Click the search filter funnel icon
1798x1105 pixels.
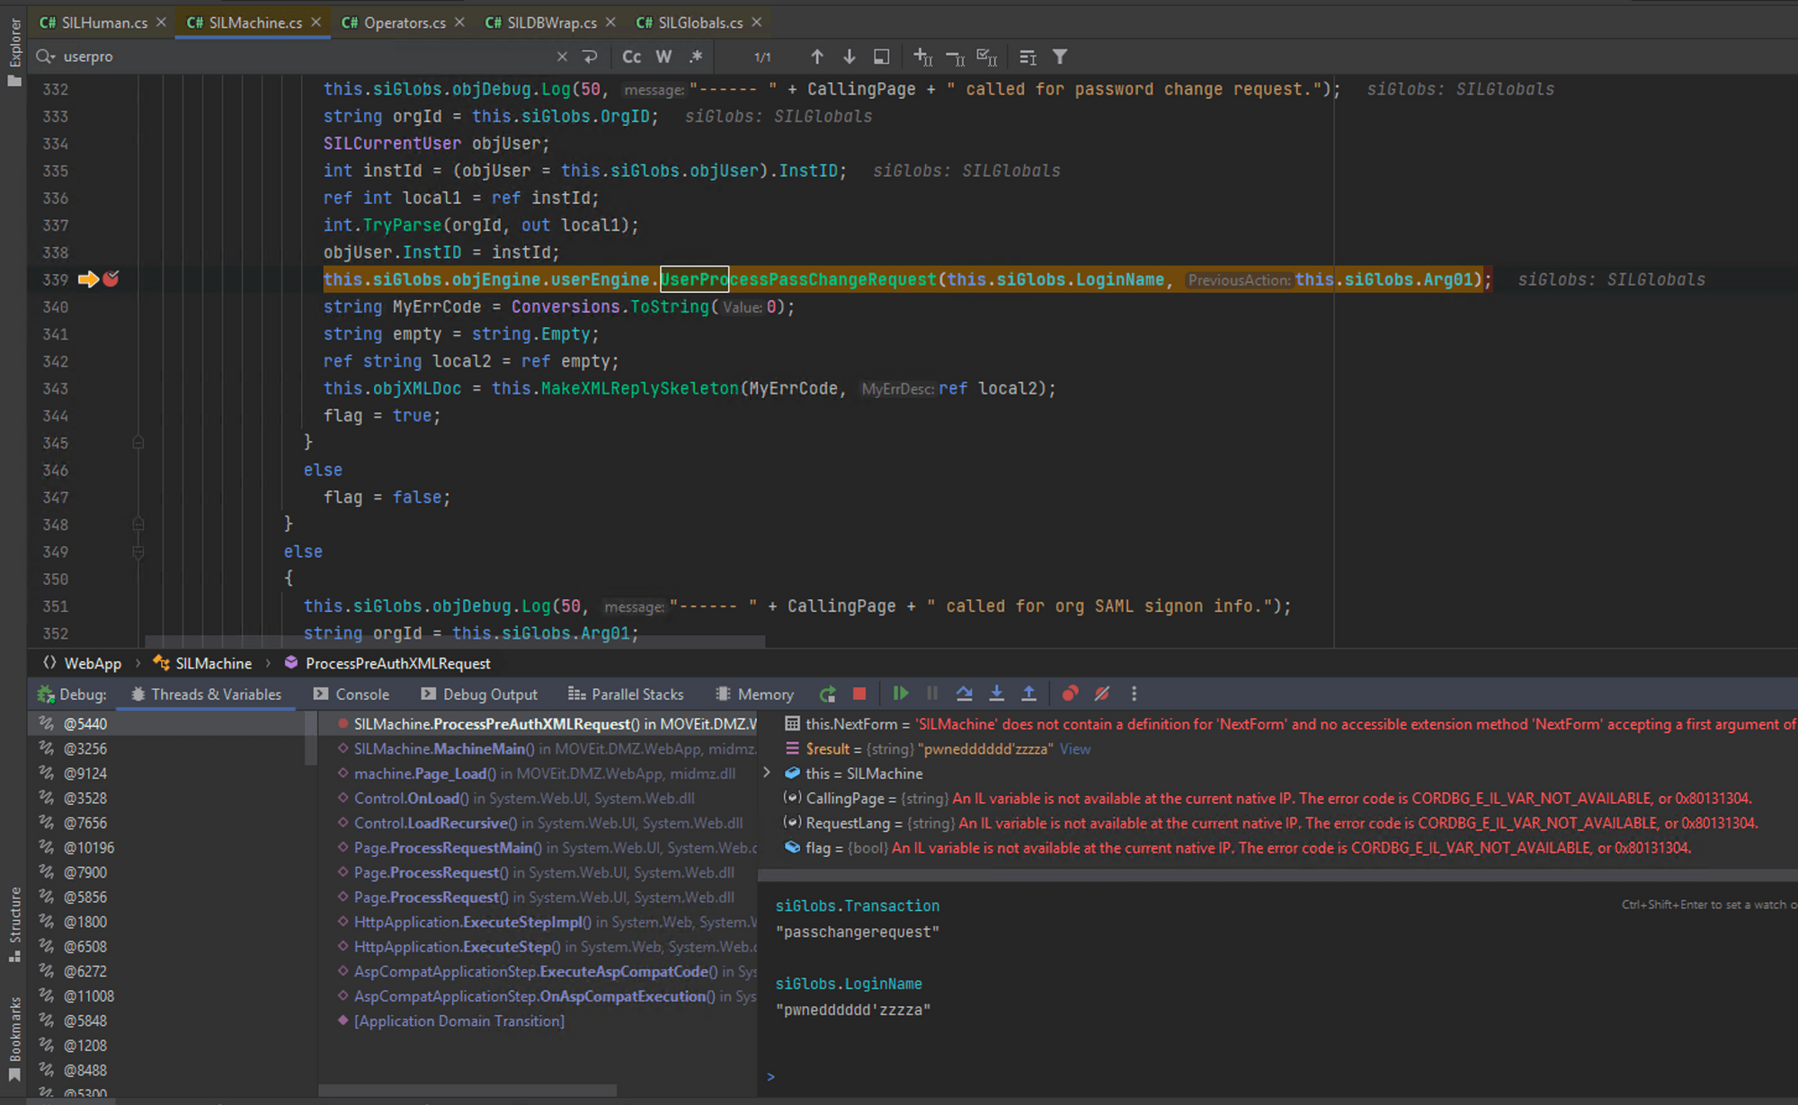[1060, 57]
